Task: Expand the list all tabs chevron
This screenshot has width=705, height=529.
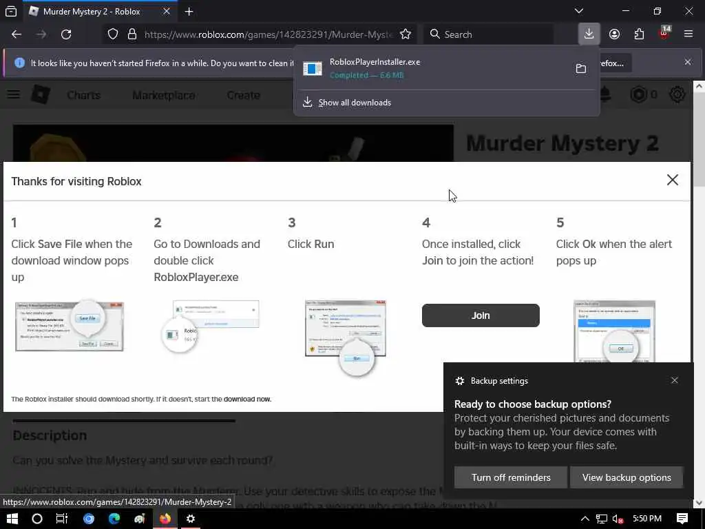Action: [578, 11]
